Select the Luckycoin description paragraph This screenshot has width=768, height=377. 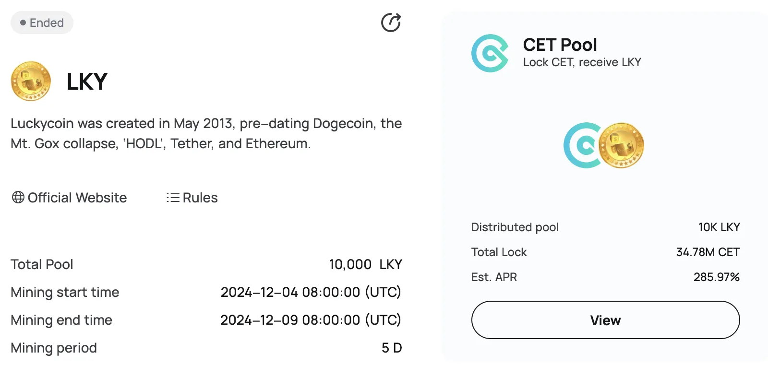206,133
